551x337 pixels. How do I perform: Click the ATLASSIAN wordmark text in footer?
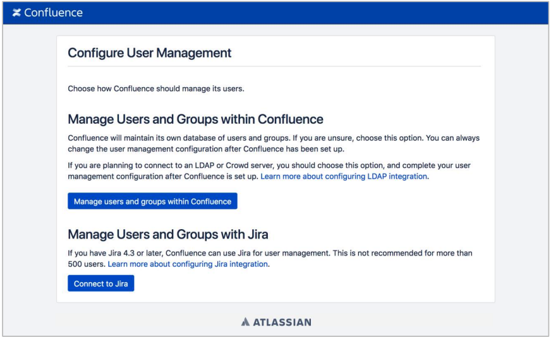coord(282,322)
